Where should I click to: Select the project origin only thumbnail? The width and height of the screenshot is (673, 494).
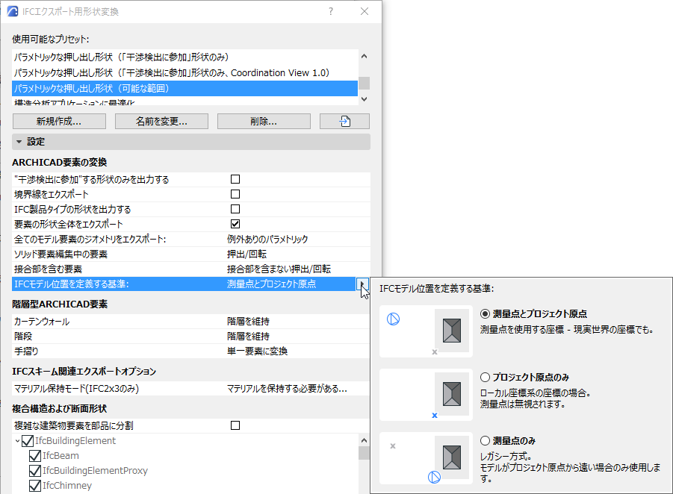coord(426,395)
